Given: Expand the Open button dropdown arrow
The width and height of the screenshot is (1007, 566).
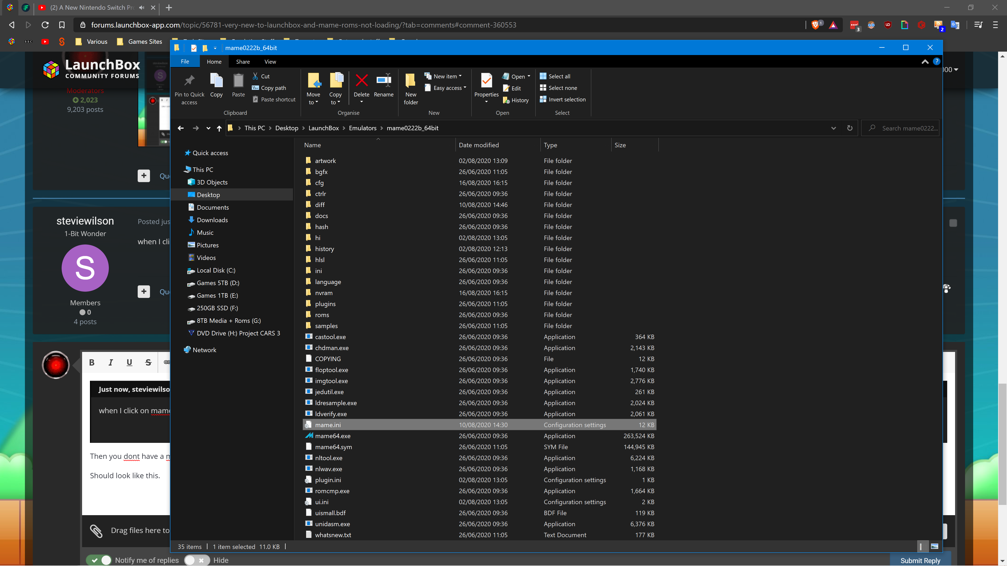Looking at the screenshot, I should tap(529, 76).
